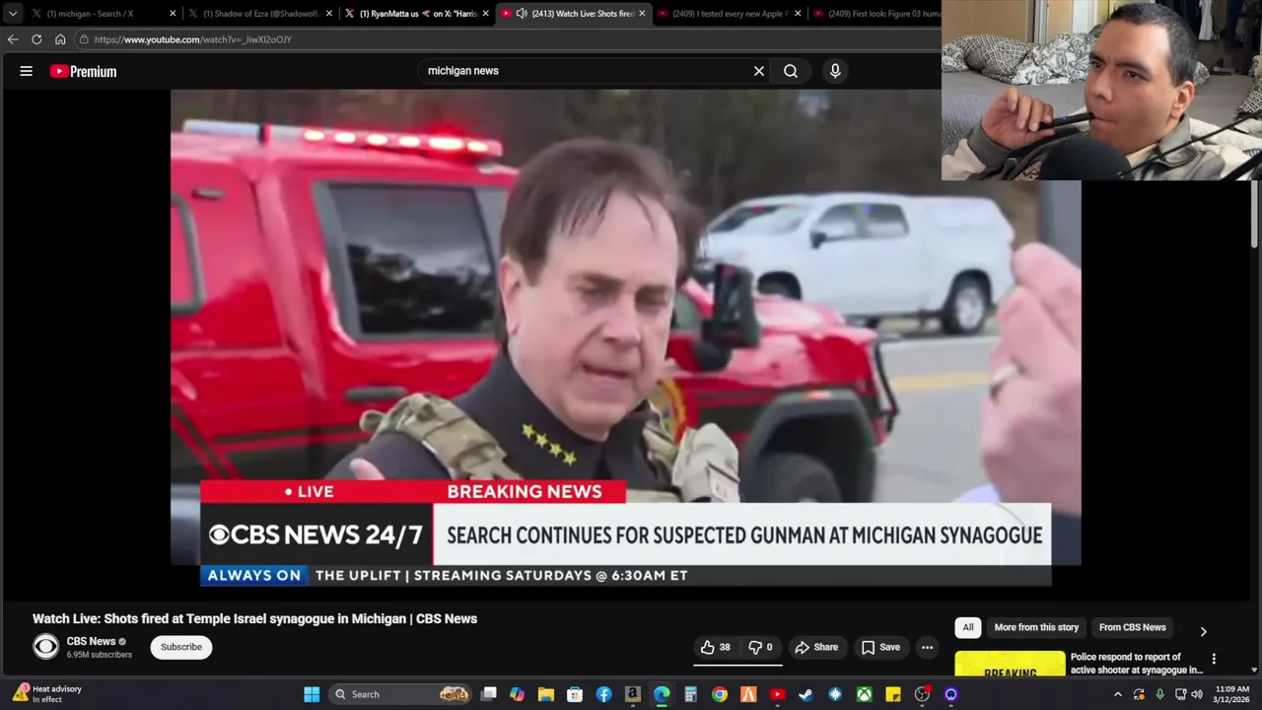Mute the Watch Live tab via speaker icon
Viewport: 1262px width, 710px height.
click(522, 14)
